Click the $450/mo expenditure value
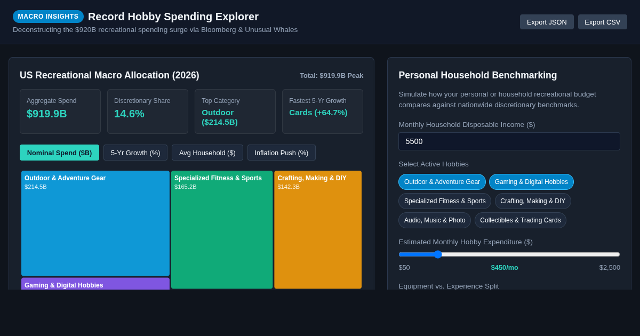640x336 pixels. click(505, 268)
